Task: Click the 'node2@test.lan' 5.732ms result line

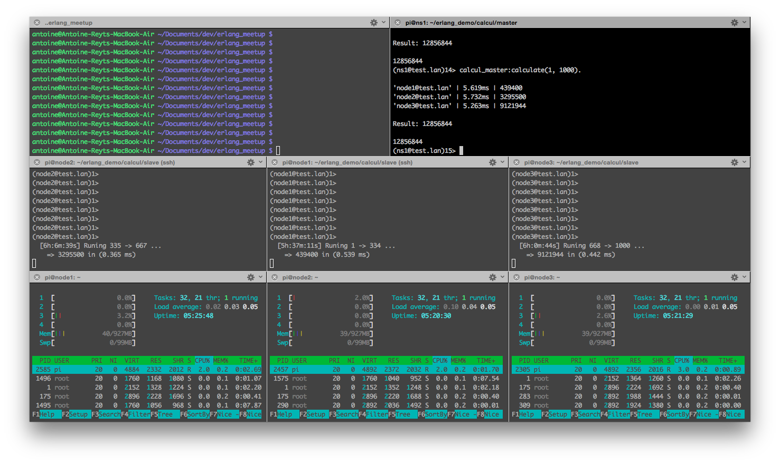Action: coord(459,97)
